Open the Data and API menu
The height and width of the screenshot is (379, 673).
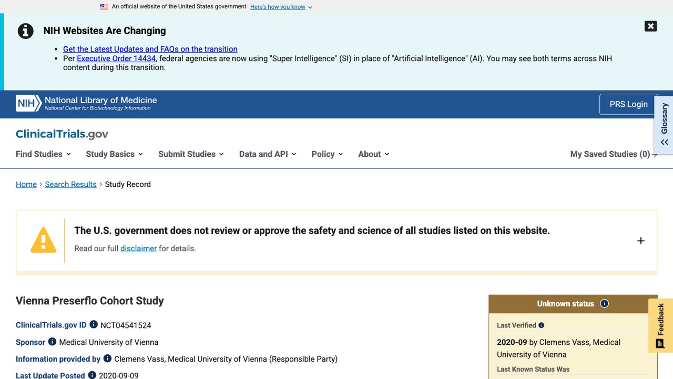(x=268, y=154)
